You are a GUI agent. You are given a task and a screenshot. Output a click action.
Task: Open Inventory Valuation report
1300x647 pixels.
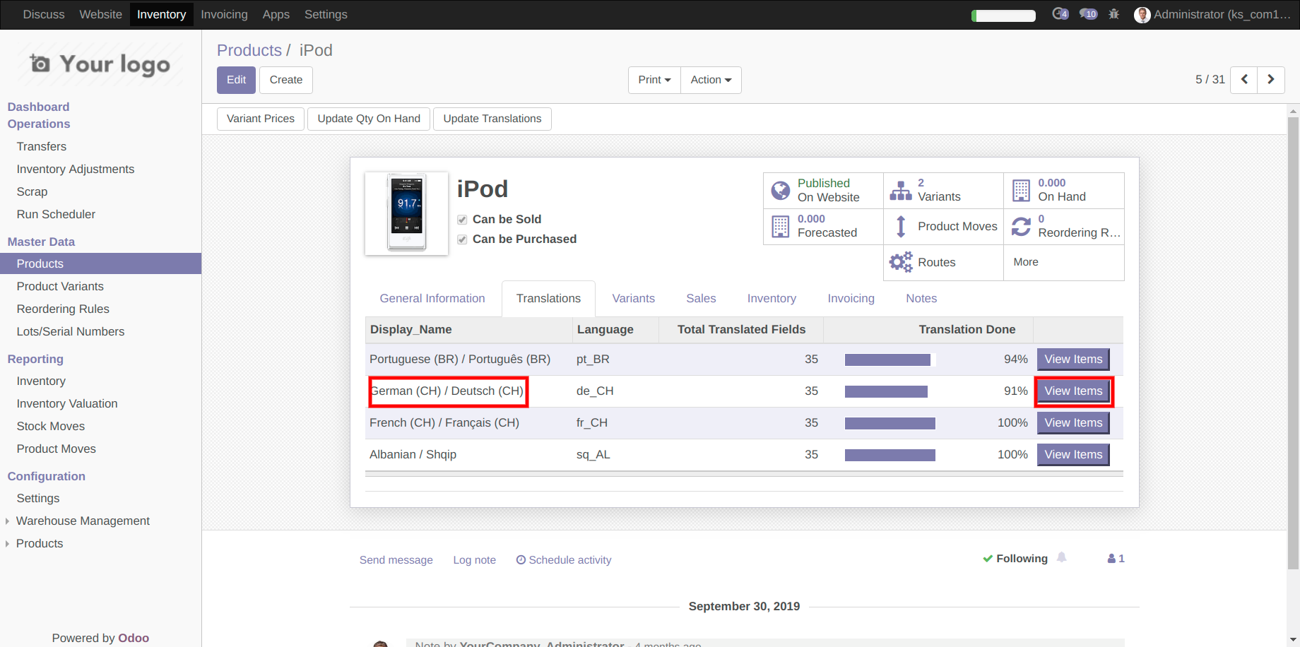[67, 403]
